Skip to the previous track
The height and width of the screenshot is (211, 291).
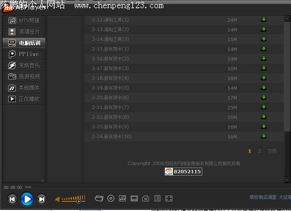coord(12,199)
